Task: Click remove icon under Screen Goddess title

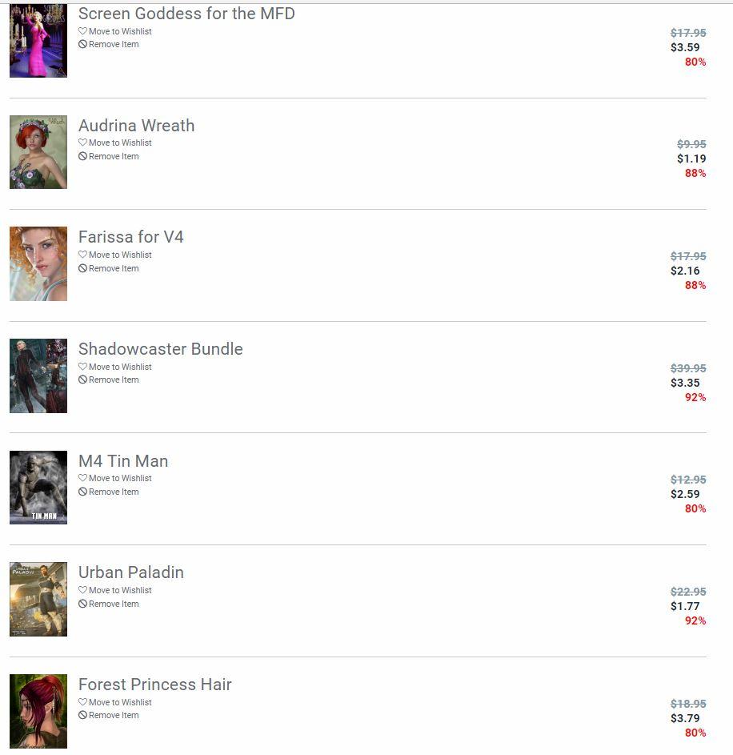Action: 82,44
